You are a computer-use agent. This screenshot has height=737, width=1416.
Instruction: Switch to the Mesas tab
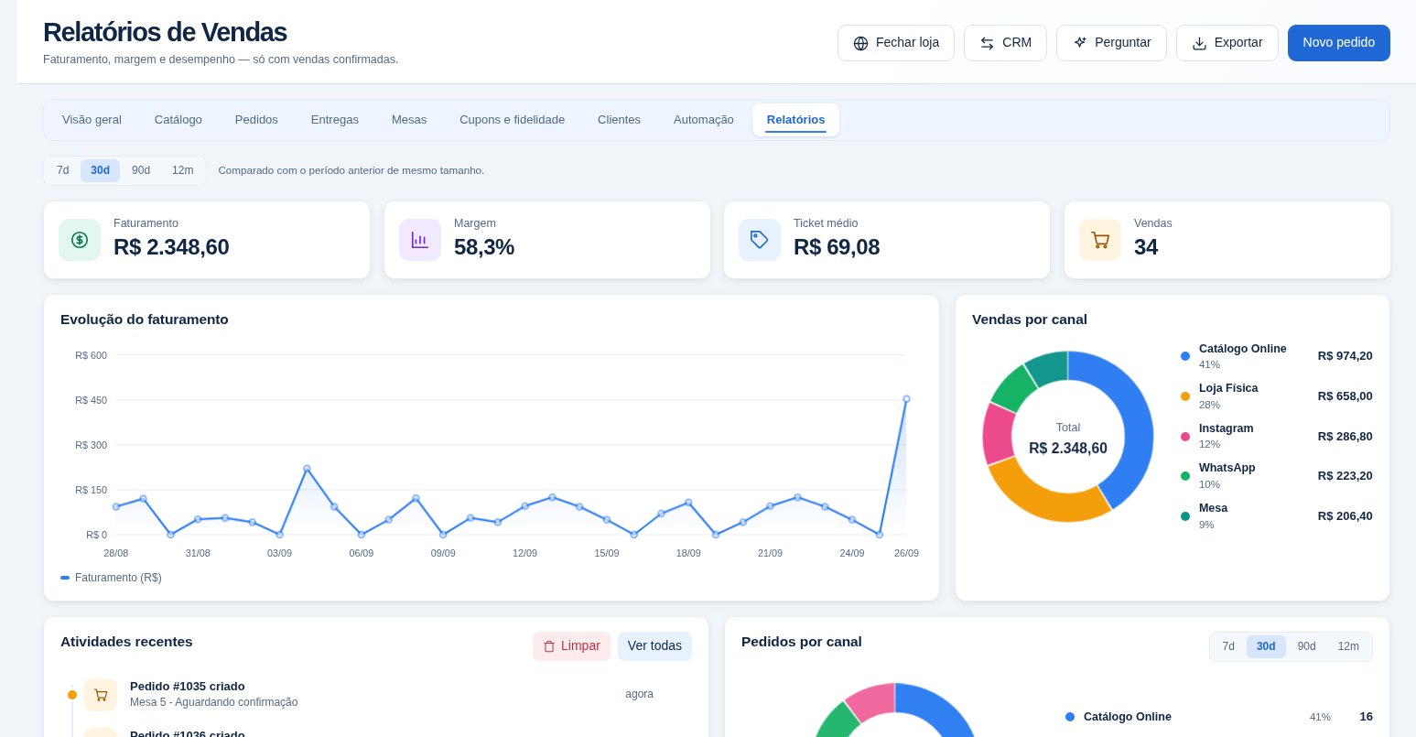tap(409, 120)
